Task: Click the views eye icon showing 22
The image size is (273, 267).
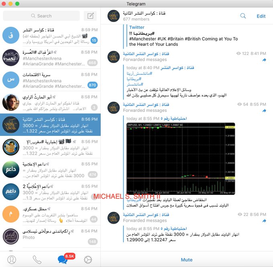Action: coord(240,214)
